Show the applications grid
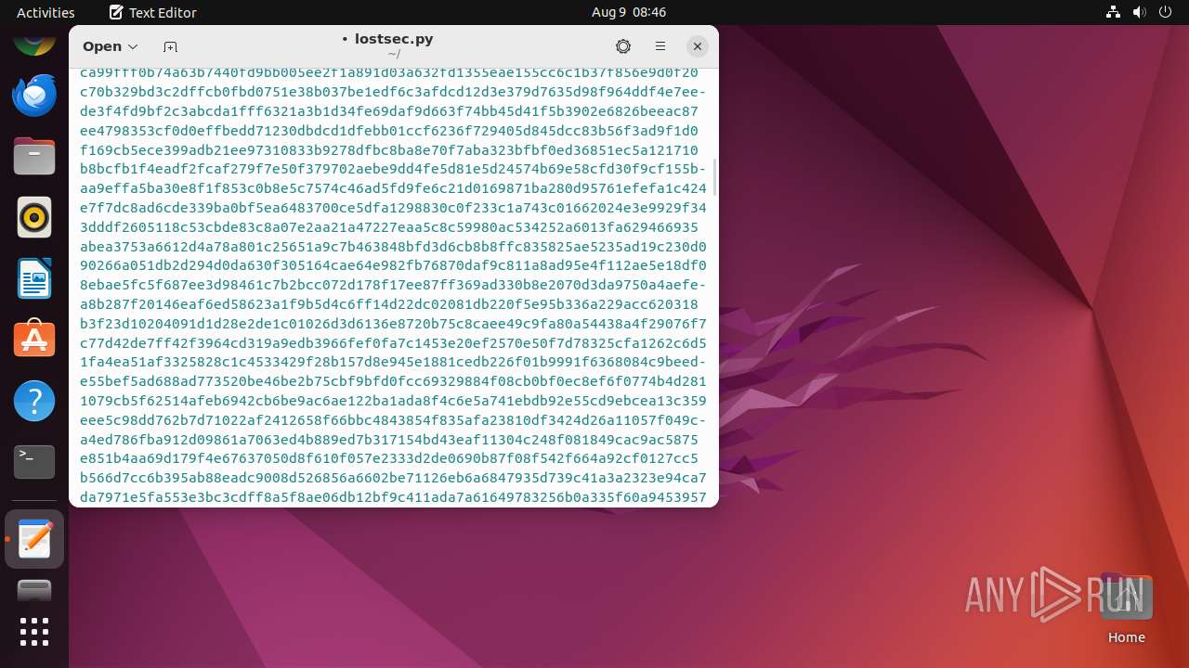This screenshot has height=668, width=1189. [34, 632]
